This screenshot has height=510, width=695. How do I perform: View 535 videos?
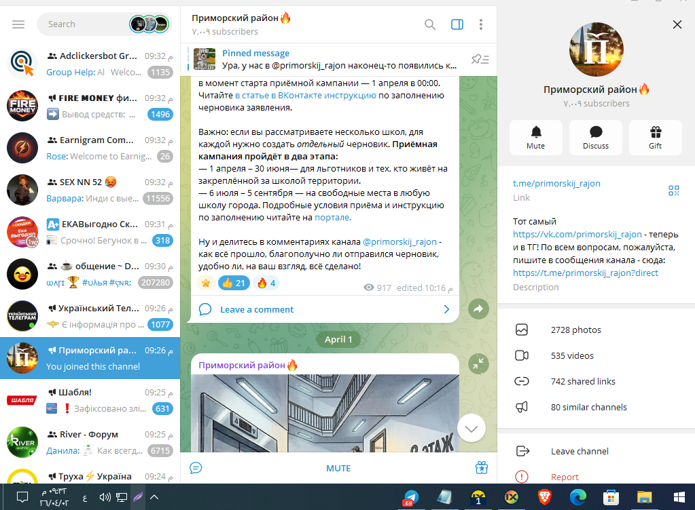tap(596, 355)
